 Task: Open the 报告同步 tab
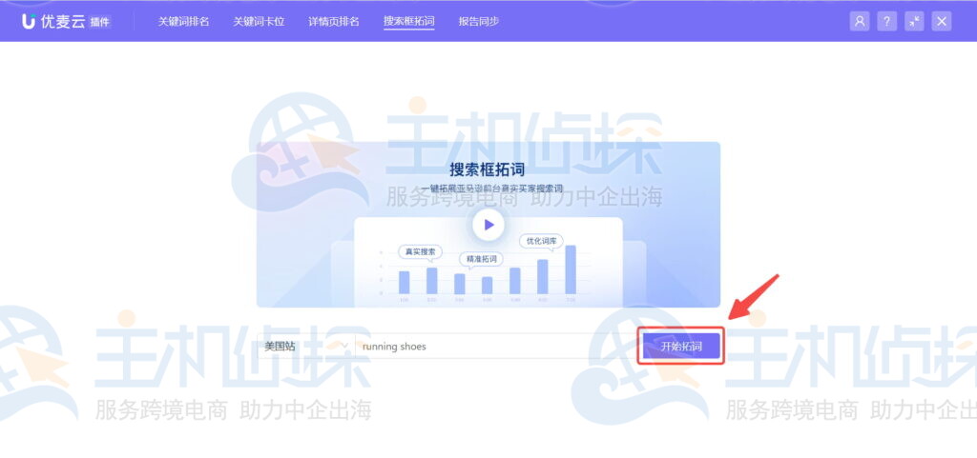click(479, 22)
